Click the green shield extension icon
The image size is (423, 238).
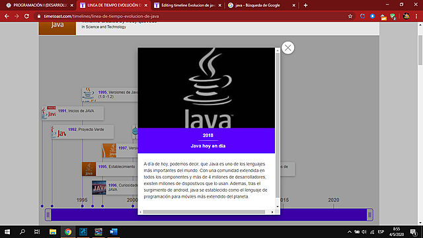(393, 17)
